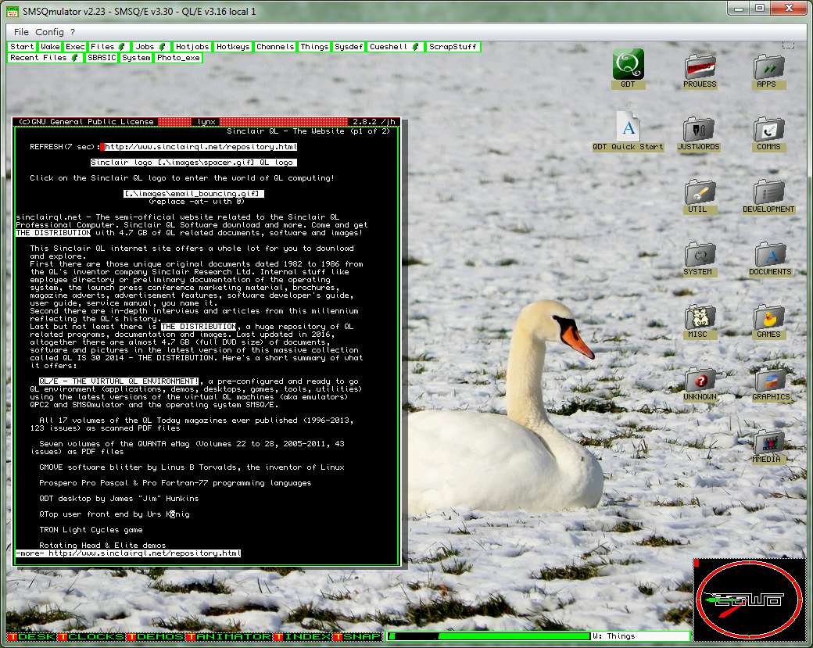Switch to the DEMOS tab

pyautogui.click(x=156, y=636)
